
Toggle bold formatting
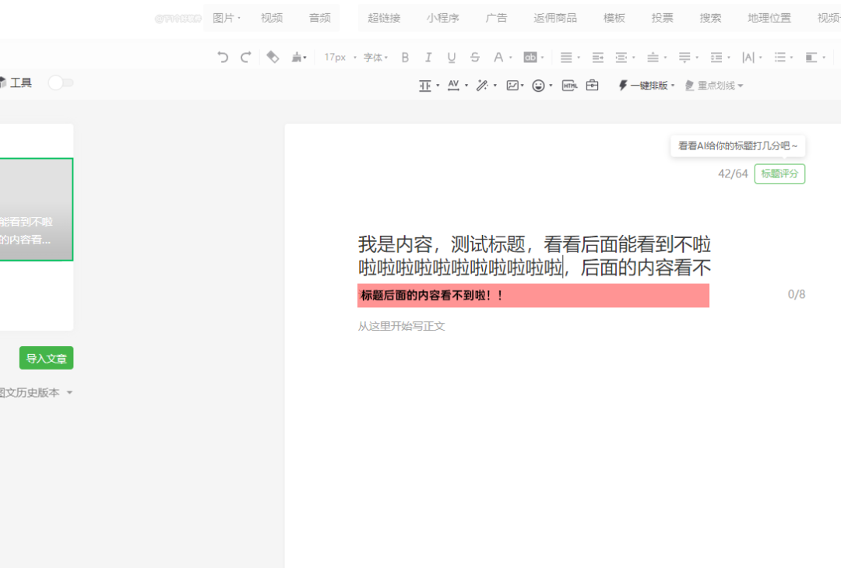[405, 57]
